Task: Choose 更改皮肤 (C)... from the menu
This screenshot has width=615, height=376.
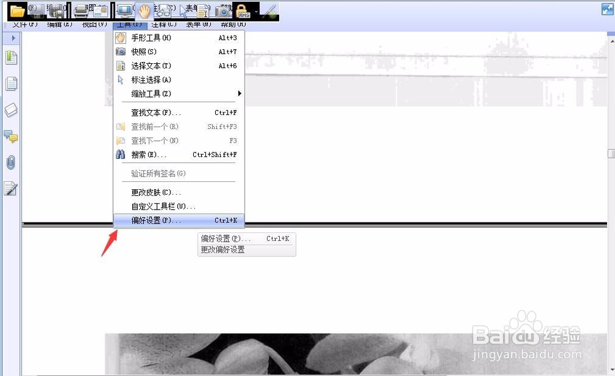Action: 179,192
